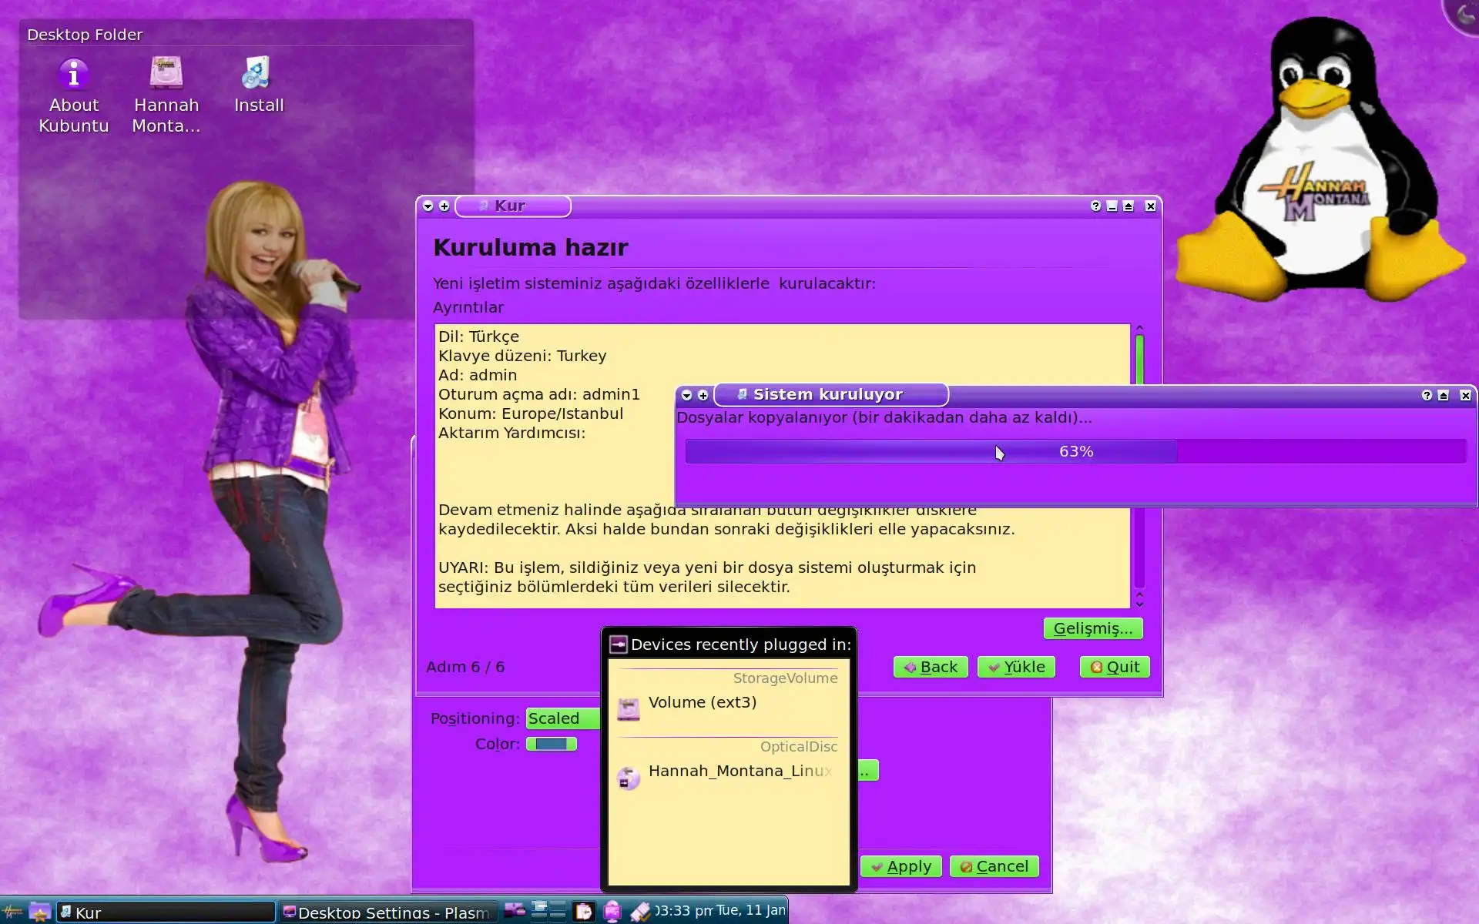Launch the Install desktop icon
The height and width of the screenshot is (924, 1479).
coord(257,74)
